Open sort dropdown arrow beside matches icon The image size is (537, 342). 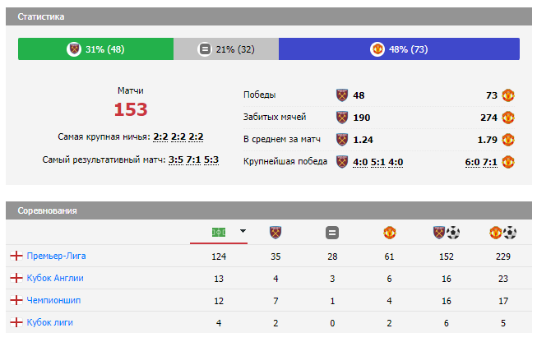point(243,232)
